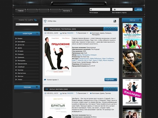
Task: Click author icon in Предложение post meta
Action: [x=61, y=33]
